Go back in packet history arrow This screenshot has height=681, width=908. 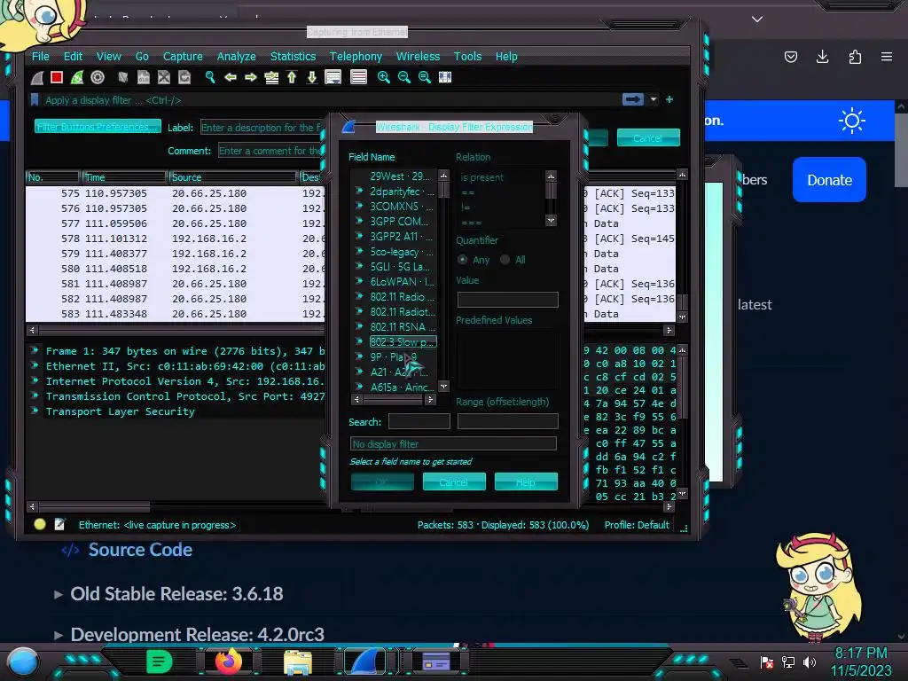click(231, 77)
